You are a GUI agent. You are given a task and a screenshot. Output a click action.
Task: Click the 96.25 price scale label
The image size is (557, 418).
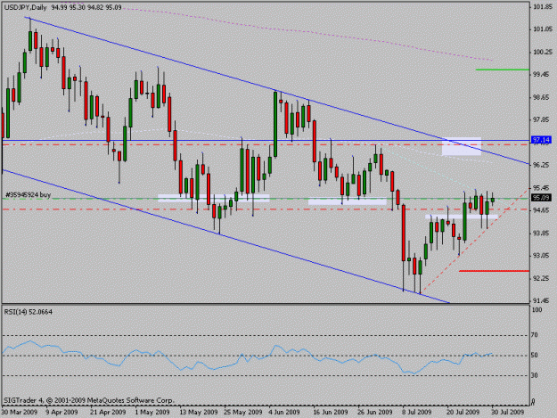(542, 165)
